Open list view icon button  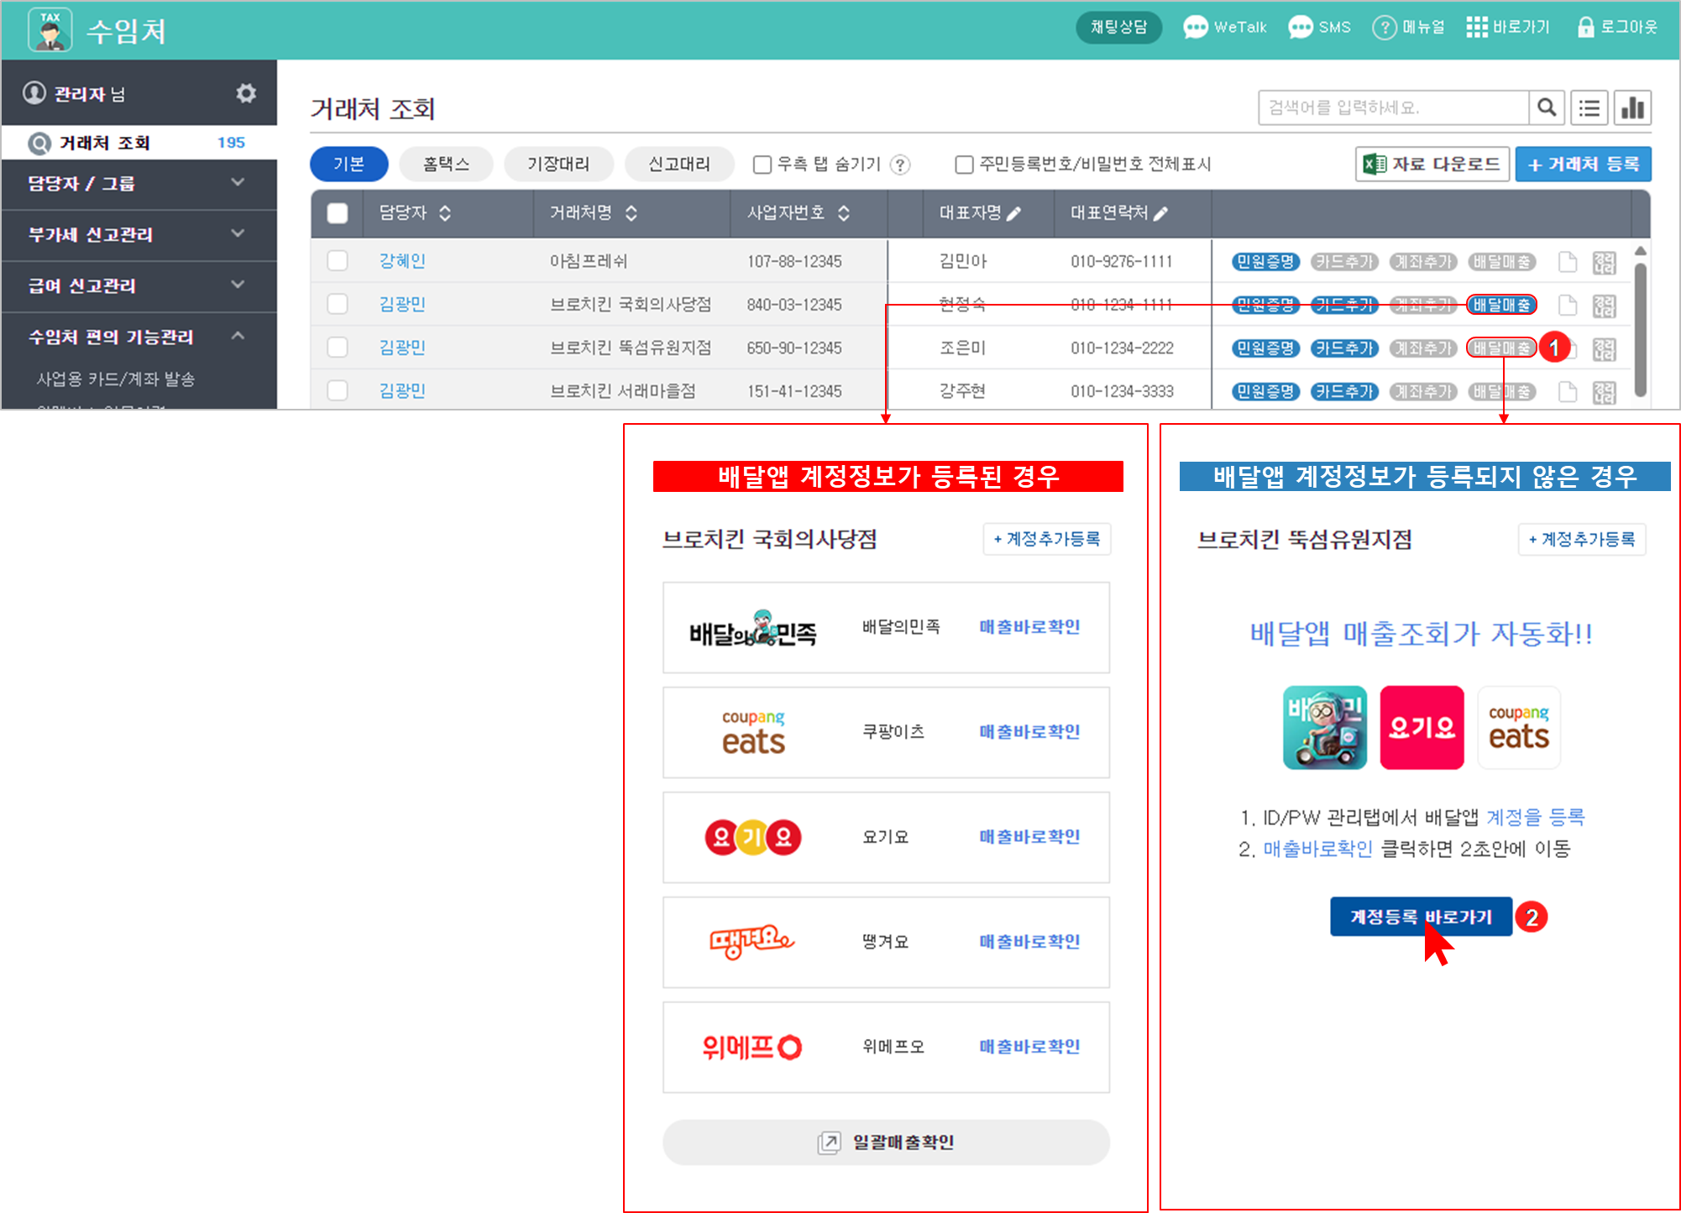(1589, 107)
